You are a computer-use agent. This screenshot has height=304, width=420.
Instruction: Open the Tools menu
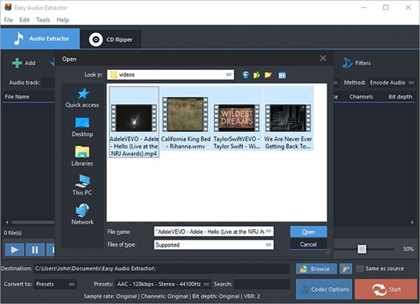pos(43,20)
